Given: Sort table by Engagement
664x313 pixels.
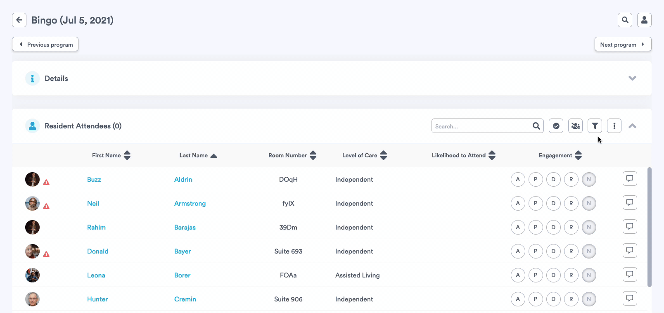Looking at the screenshot, I should point(560,155).
